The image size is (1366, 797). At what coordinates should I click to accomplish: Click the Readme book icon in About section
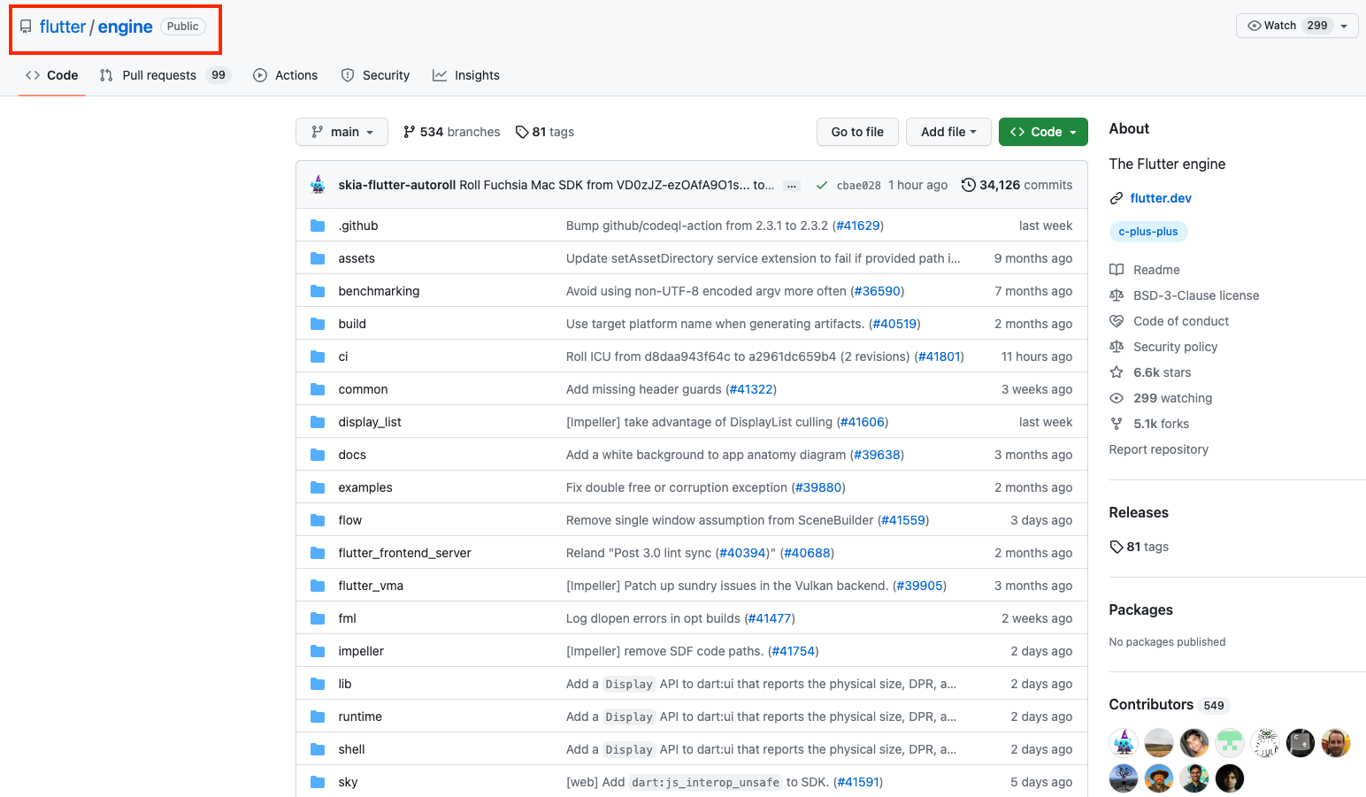click(1117, 269)
